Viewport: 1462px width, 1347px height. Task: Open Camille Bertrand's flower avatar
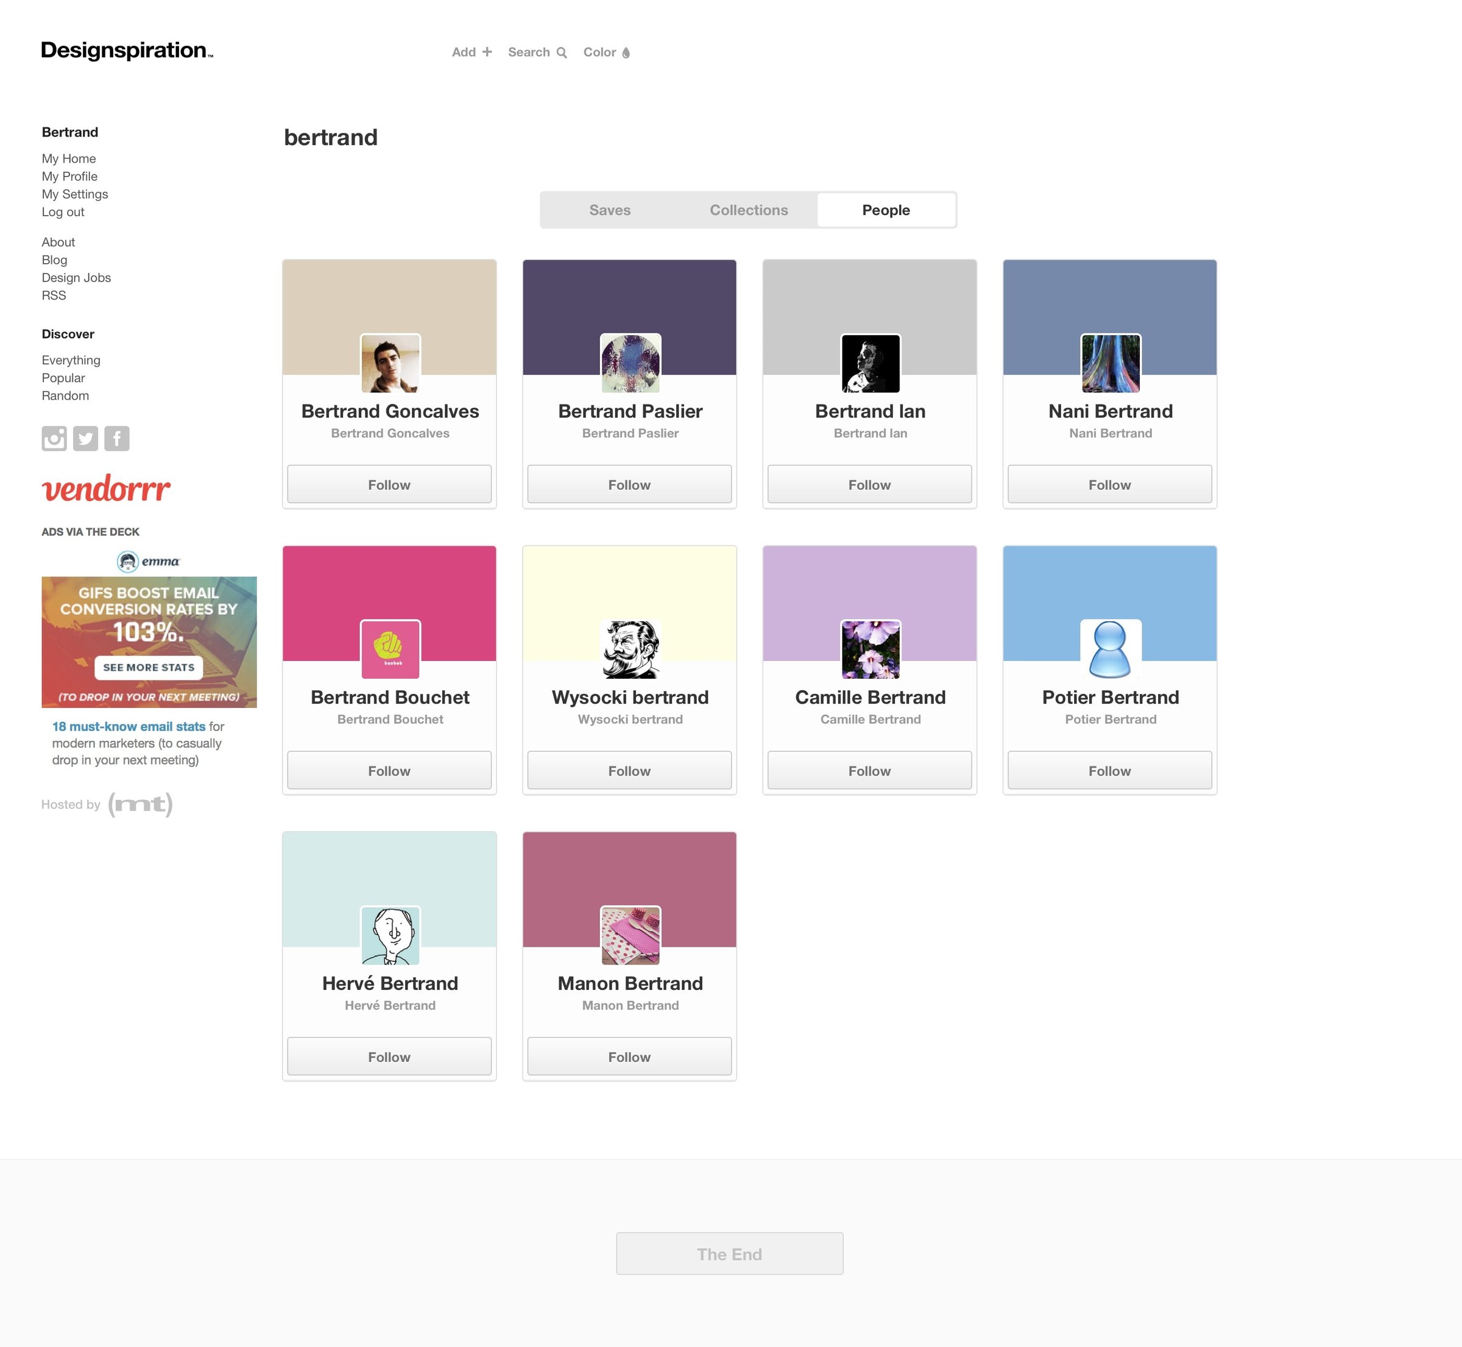[870, 649]
